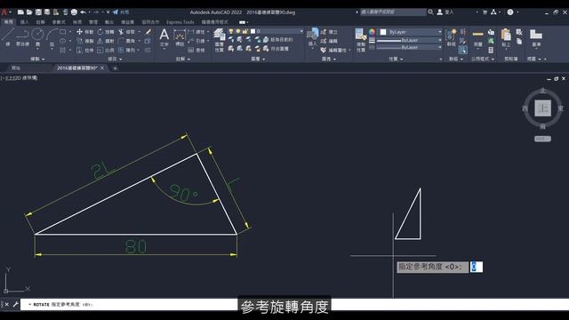Click the Plot/Print icon in Quick Access toolbar

point(74,12)
